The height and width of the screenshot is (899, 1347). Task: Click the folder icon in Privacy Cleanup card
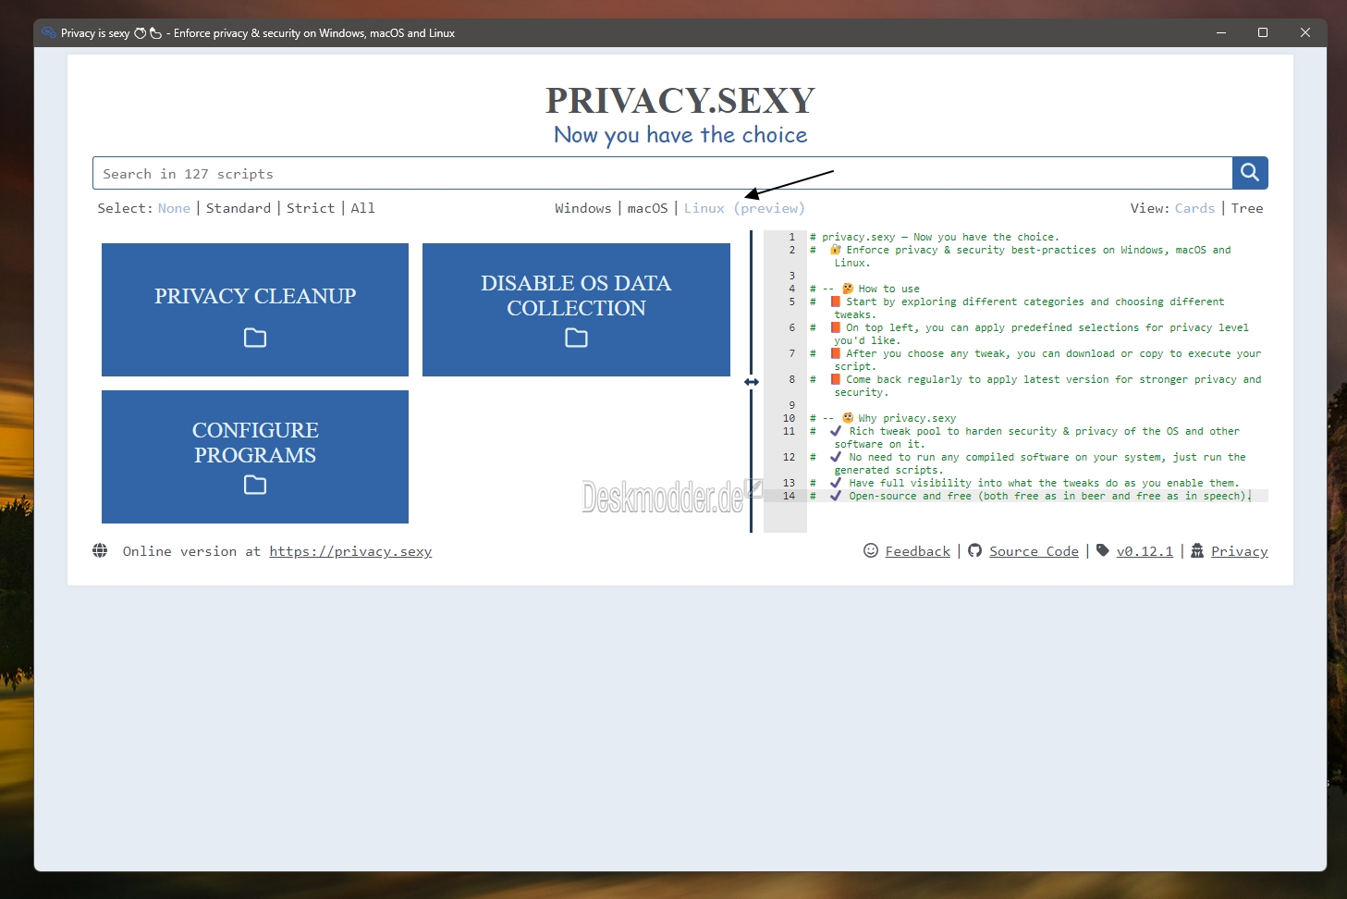tap(255, 338)
